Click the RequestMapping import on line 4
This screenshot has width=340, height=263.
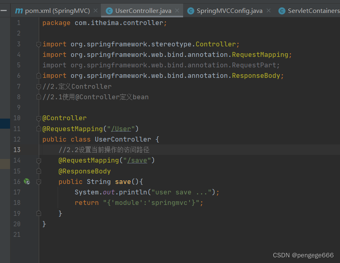click(x=260, y=54)
